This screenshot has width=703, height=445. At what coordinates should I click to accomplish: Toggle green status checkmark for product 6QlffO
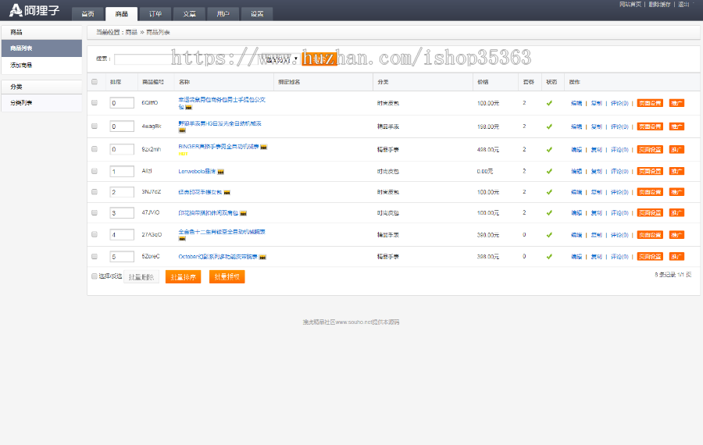[x=549, y=103]
